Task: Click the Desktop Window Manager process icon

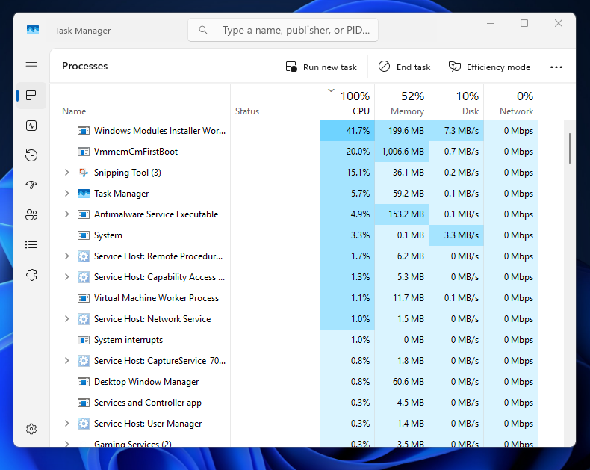Action: (83, 382)
